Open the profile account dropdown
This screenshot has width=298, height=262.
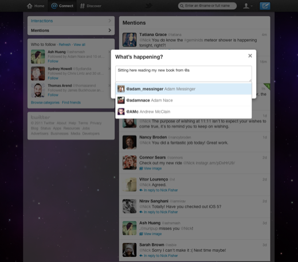(248, 6)
